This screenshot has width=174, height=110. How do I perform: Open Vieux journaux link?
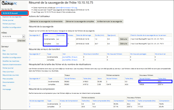coord(8,72)
